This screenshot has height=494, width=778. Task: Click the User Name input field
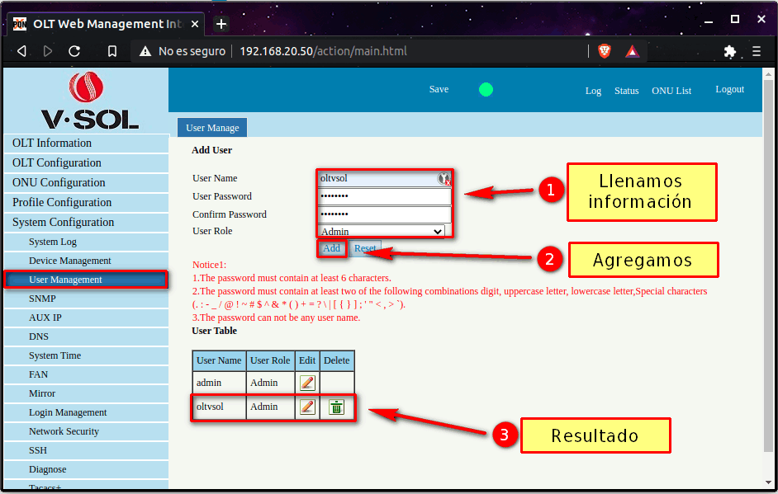tap(377, 178)
